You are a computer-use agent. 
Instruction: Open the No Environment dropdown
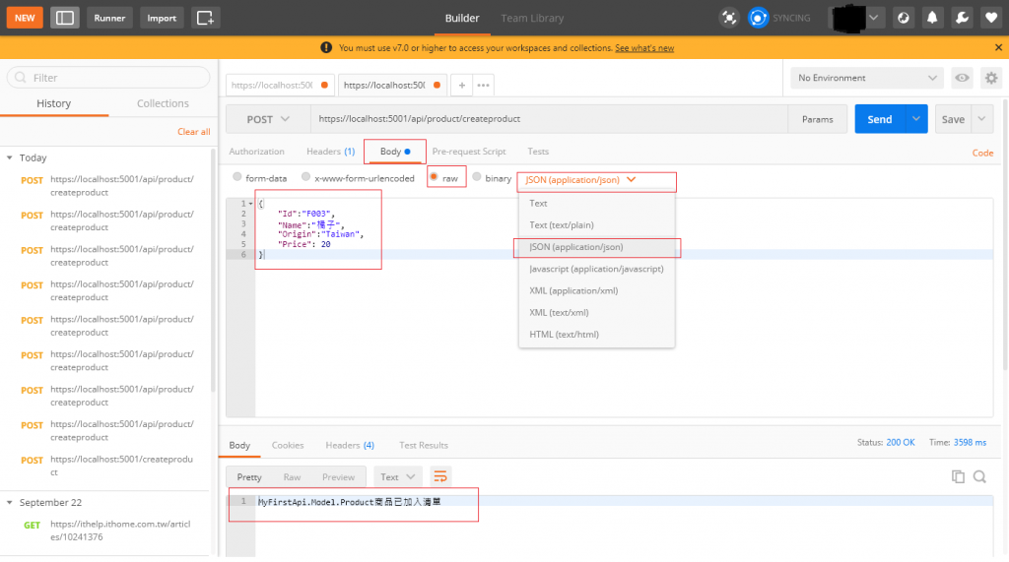pos(867,78)
